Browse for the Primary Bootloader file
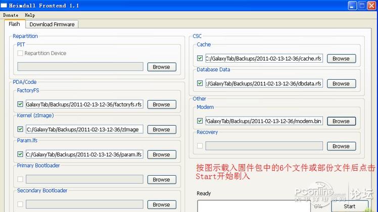Image resolution: width=378 pixels, height=212 pixels. (x=162, y=180)
